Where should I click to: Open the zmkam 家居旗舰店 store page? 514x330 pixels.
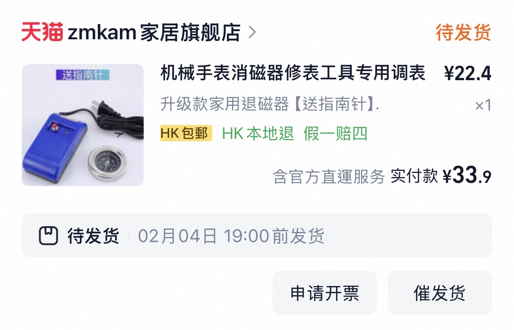click(154, 33)
